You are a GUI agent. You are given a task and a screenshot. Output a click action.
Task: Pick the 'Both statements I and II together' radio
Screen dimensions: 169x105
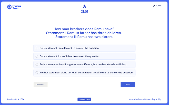click(37, 64)
